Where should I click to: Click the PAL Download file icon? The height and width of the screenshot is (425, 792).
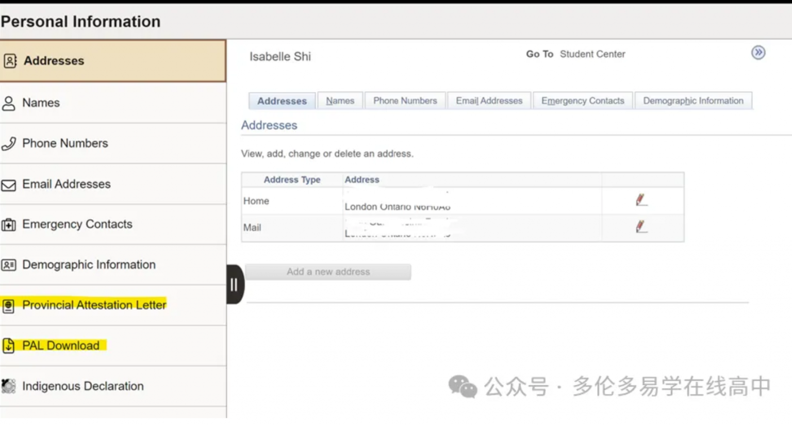tap(9, 346)
